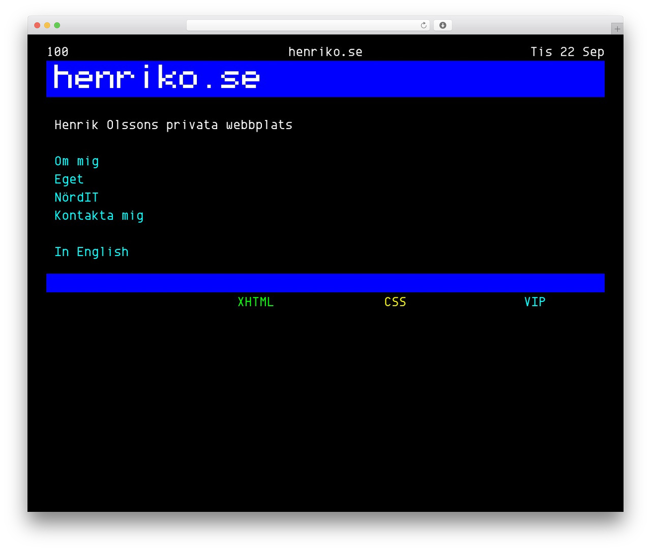Click the date "Tis 22 Sep"
The height and width of the screenshot is (551, 651).
point(567,52)
